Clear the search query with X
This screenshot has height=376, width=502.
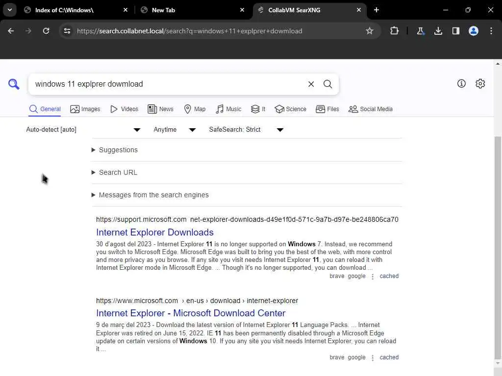[311, 84]
